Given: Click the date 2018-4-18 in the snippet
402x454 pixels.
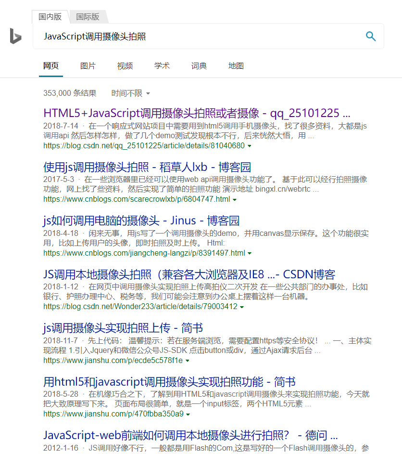Looking at the screenshot, I should click(61, 233).
